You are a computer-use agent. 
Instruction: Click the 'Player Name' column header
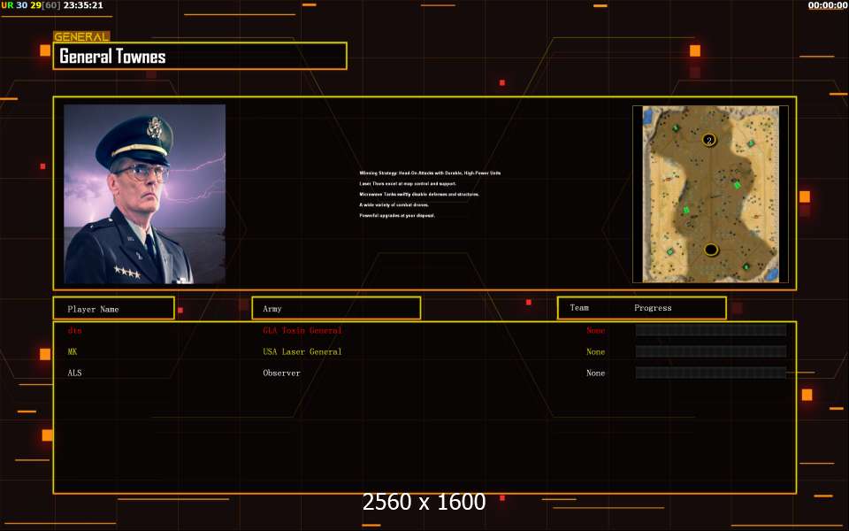(x=114, y=308)
